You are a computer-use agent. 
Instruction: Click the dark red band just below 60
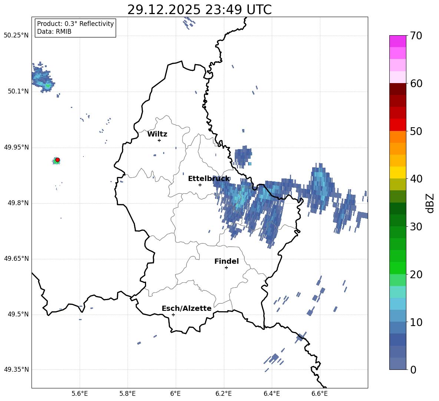[397, 89]
